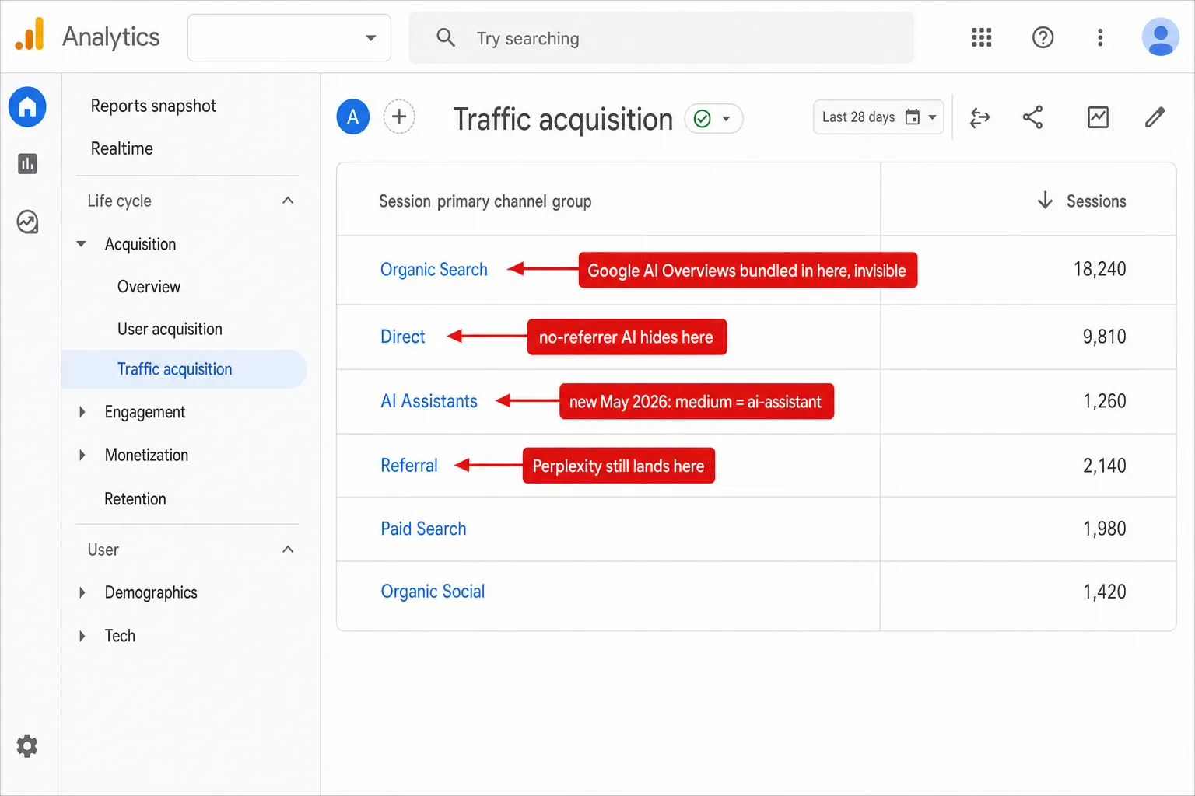Customize report with the pencil icon
1195x796 pixels.
tap(1155, 117)
